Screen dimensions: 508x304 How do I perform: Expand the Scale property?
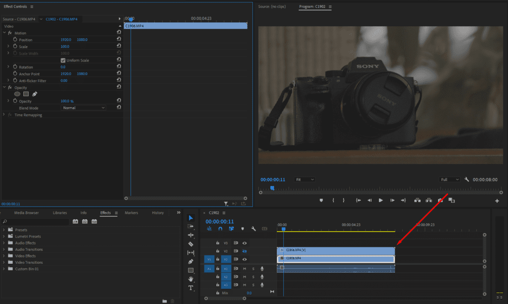coord(8,46)
